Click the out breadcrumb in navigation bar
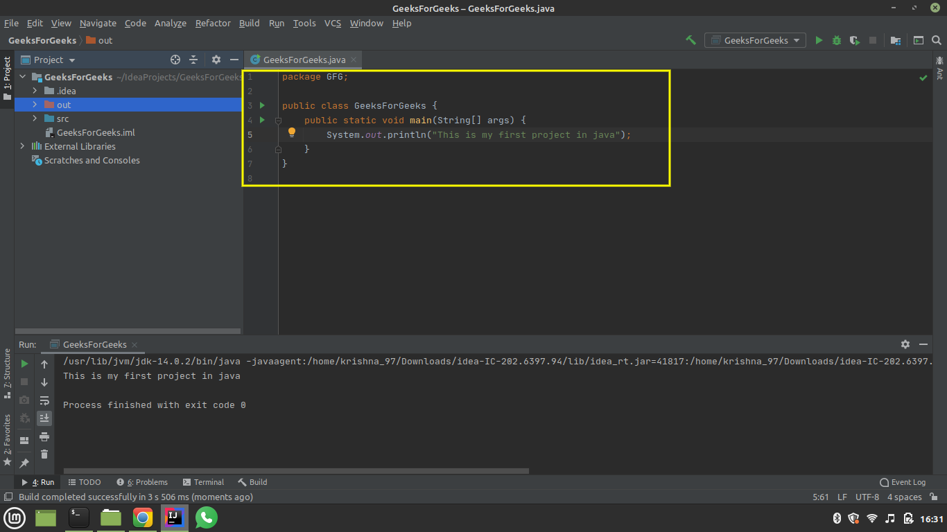947x532 pixels. [99, 40]
